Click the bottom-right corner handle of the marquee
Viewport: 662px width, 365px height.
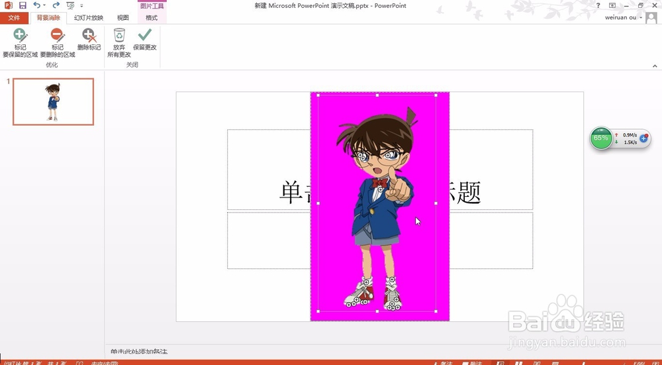tap(436, 311)
